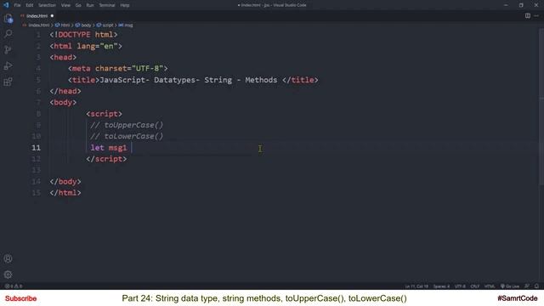544x306 pixels.
Task: Open the Terminal menu
Action: [107, 5]
